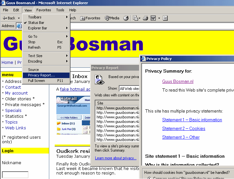The width and height of the screenshot is (234, 179).
Task: Open the Favorites menu in menu bar
Action: 43,10
